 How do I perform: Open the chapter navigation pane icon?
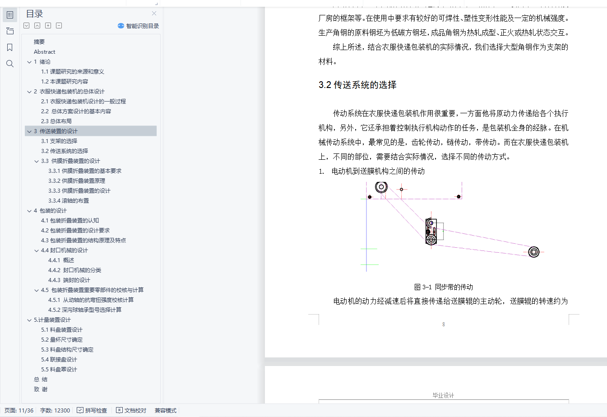click(x=10, y=31)
